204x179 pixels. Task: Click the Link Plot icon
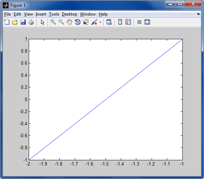click(x=109, y=22)
